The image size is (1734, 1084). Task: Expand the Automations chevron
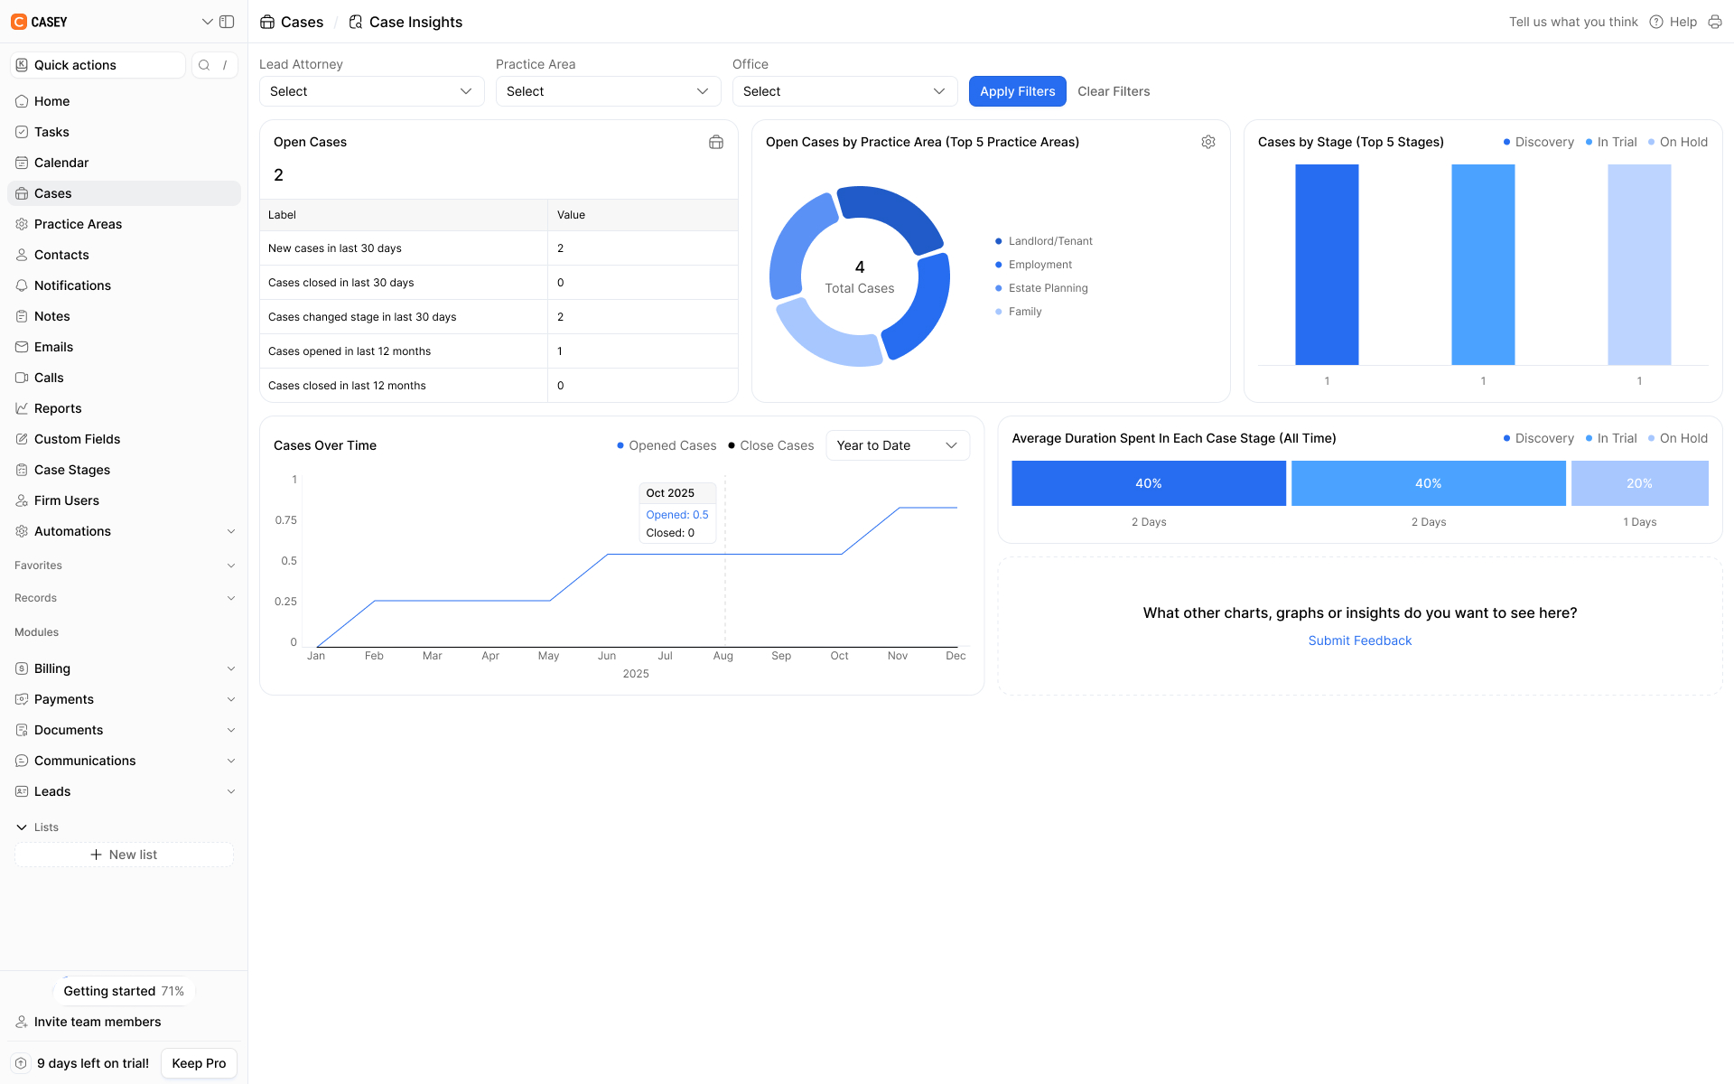(231, 531)
